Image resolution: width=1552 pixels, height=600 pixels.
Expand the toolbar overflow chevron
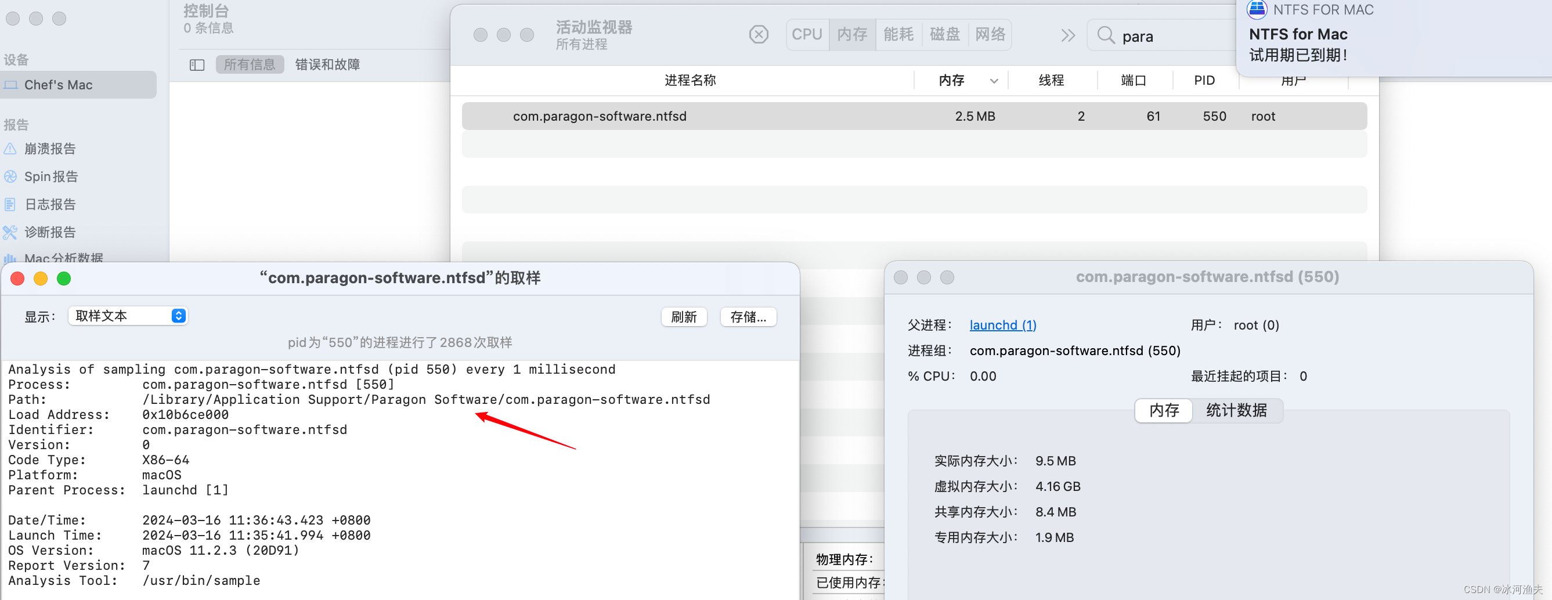pyautogui.click(x=1067, y=35)
